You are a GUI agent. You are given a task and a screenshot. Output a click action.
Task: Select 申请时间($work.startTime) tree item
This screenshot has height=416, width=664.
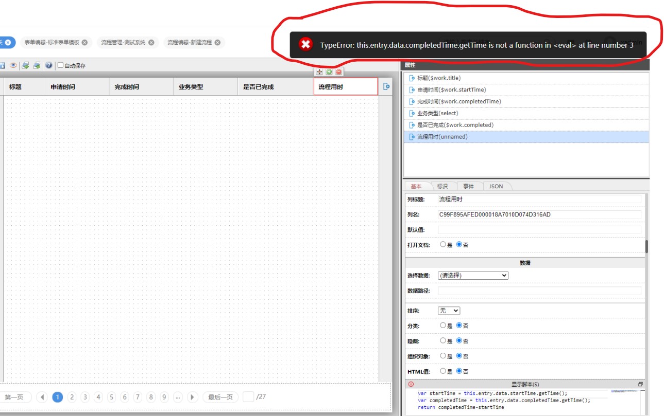526,90
